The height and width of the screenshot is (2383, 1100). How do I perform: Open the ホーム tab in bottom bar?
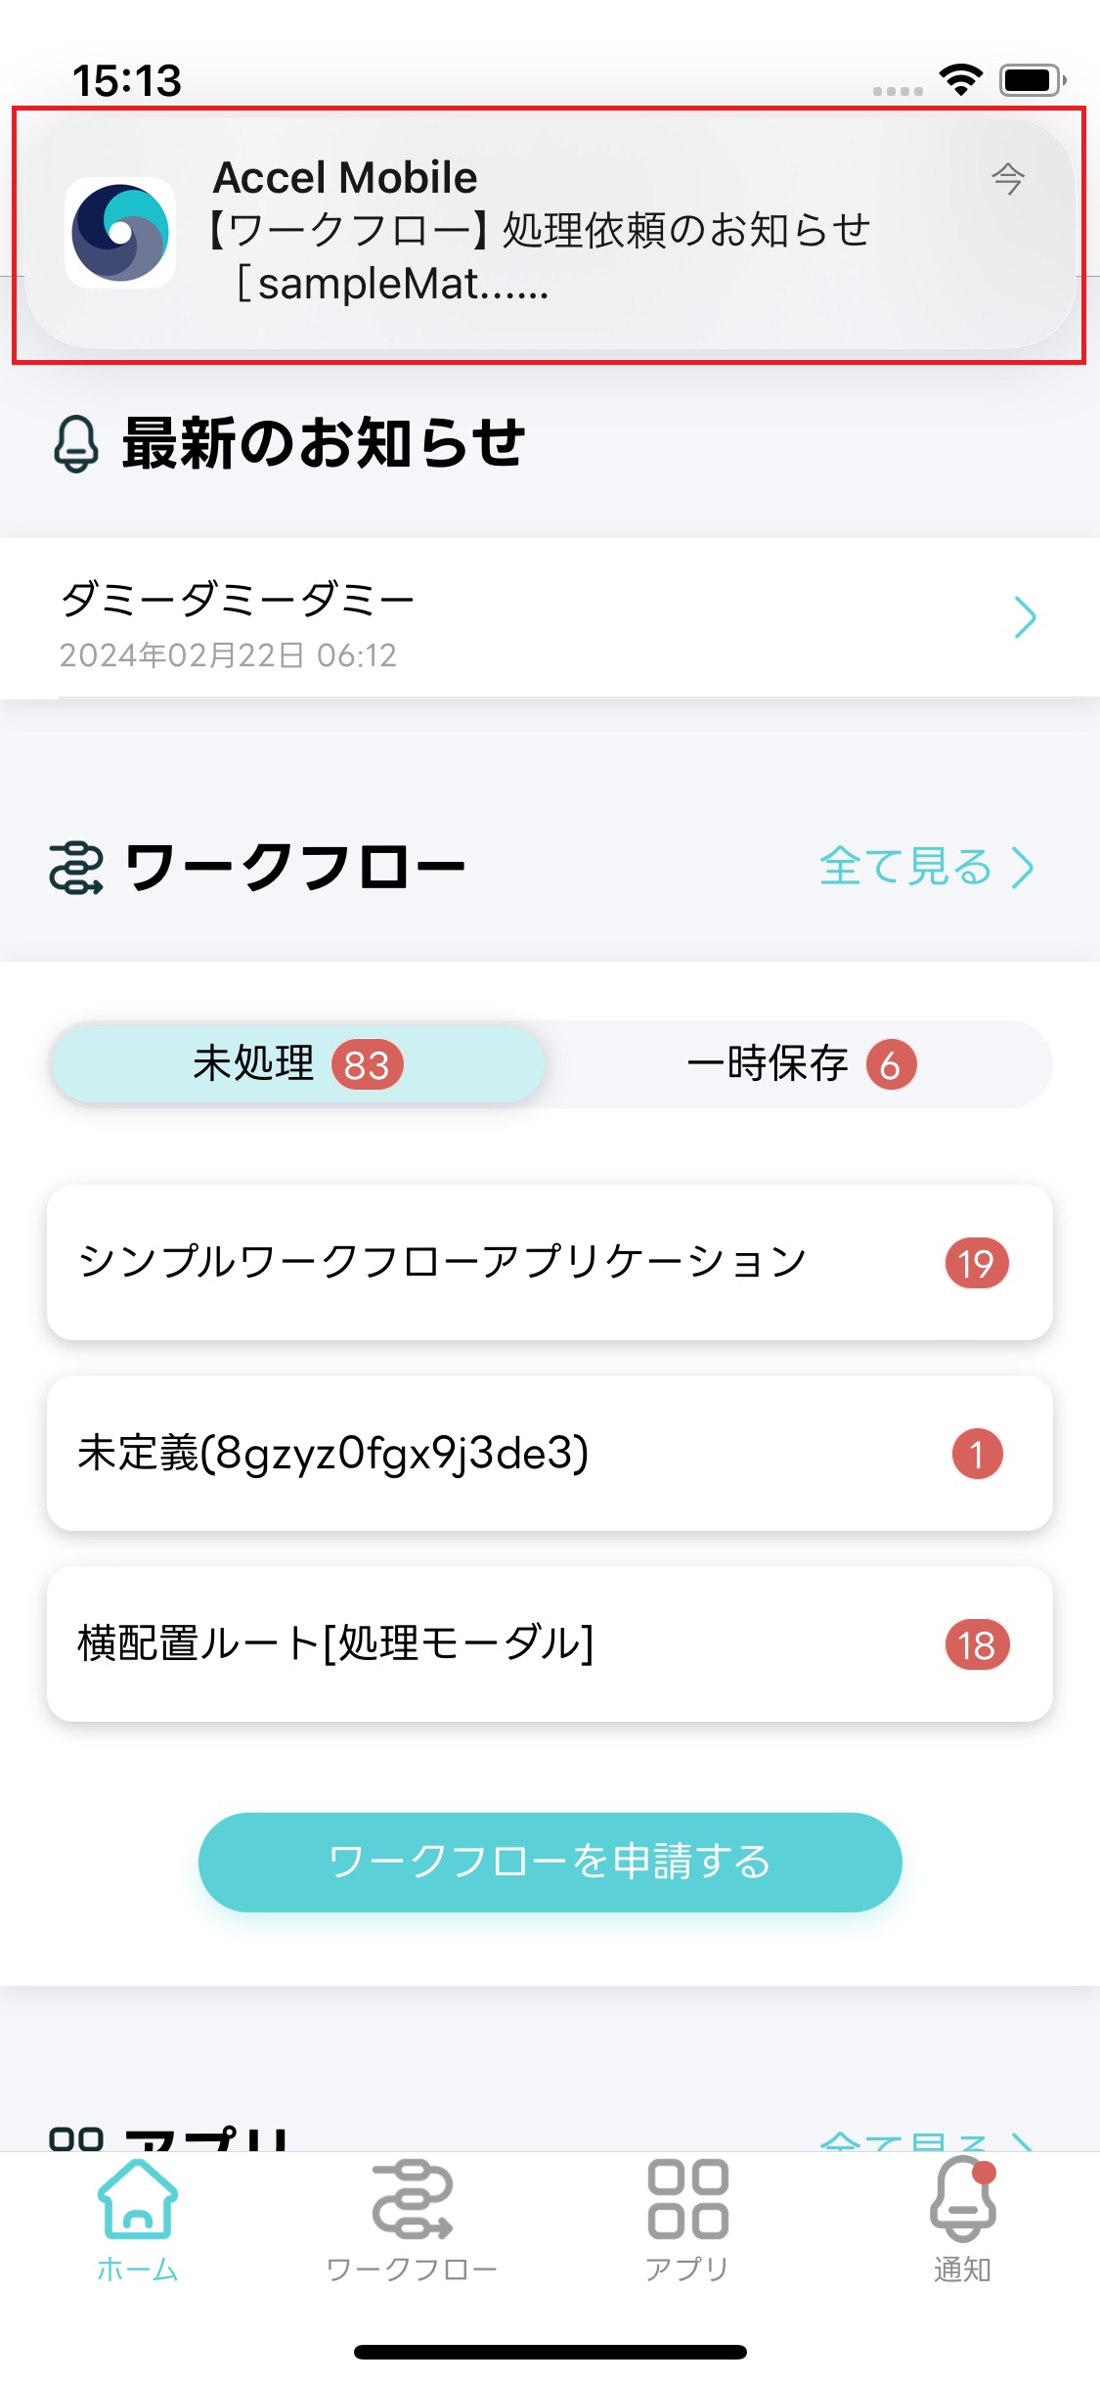(138, 2220)
